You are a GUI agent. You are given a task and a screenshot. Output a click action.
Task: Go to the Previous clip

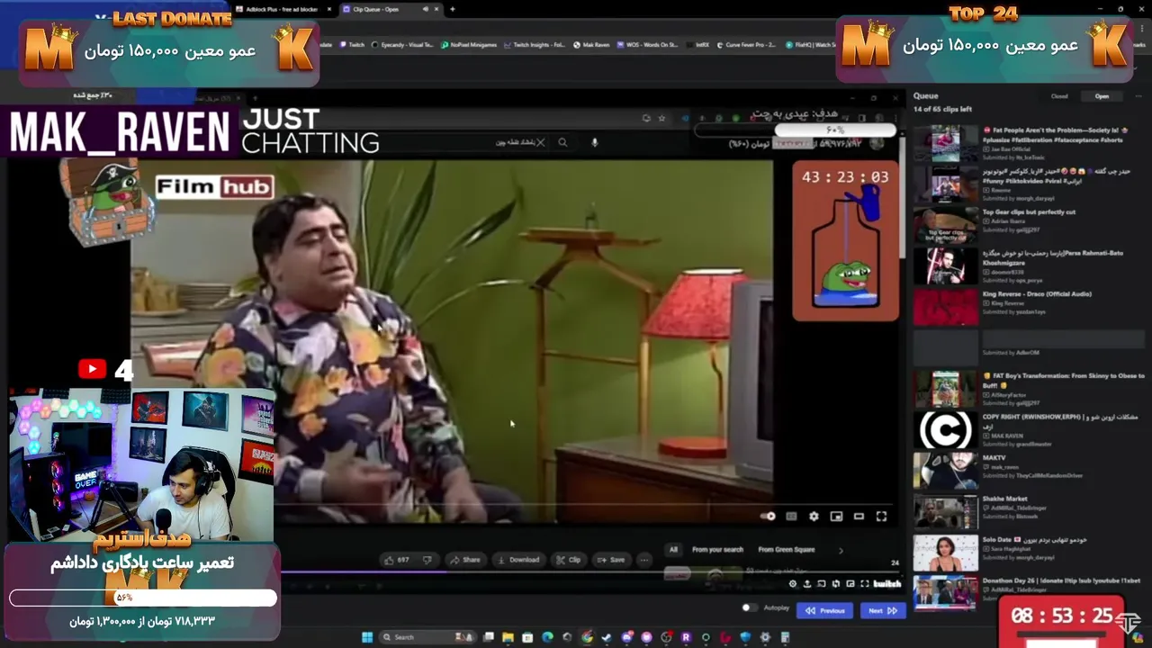(x=825, y=610)
